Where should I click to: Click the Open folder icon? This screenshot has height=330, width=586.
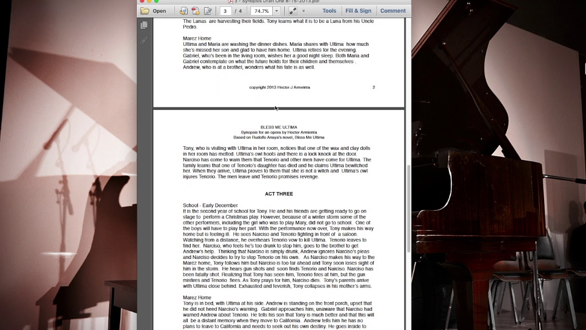point(145,11)
